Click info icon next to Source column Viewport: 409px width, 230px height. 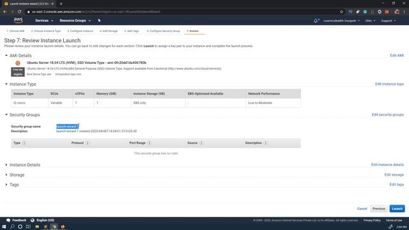point(201,143)
